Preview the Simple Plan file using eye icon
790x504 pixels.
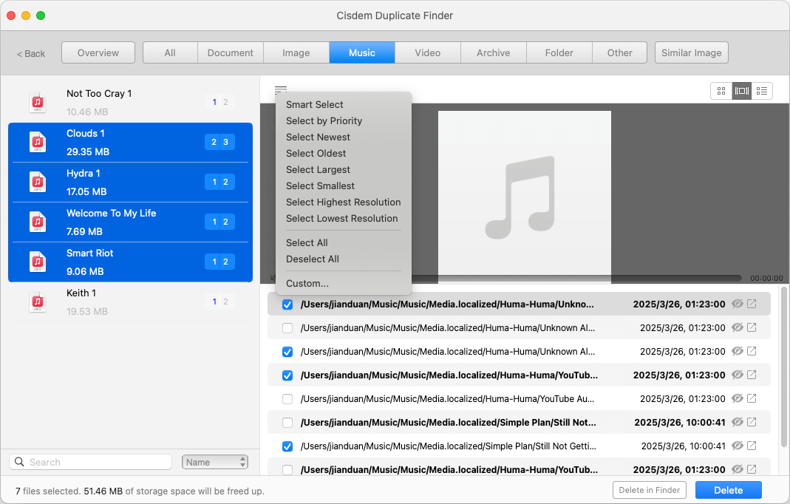pos(737,422)
